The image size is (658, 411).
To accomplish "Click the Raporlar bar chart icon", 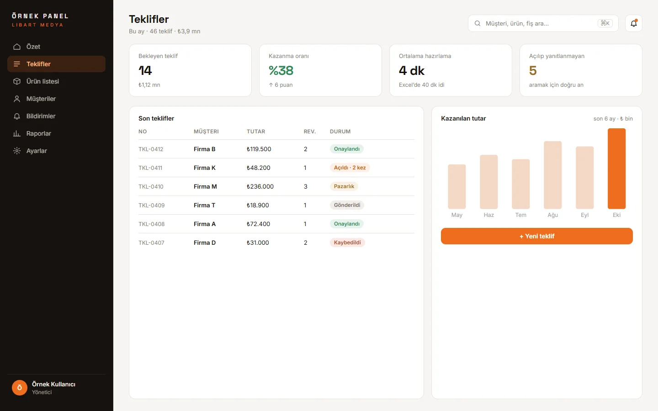I will 17,133.
